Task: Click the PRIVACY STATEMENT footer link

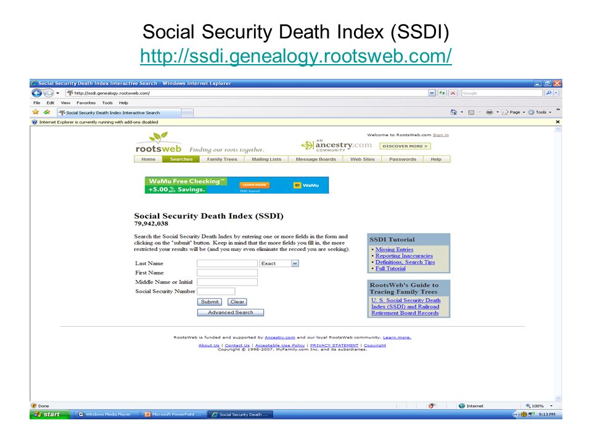Action: [x=334, y=345]
